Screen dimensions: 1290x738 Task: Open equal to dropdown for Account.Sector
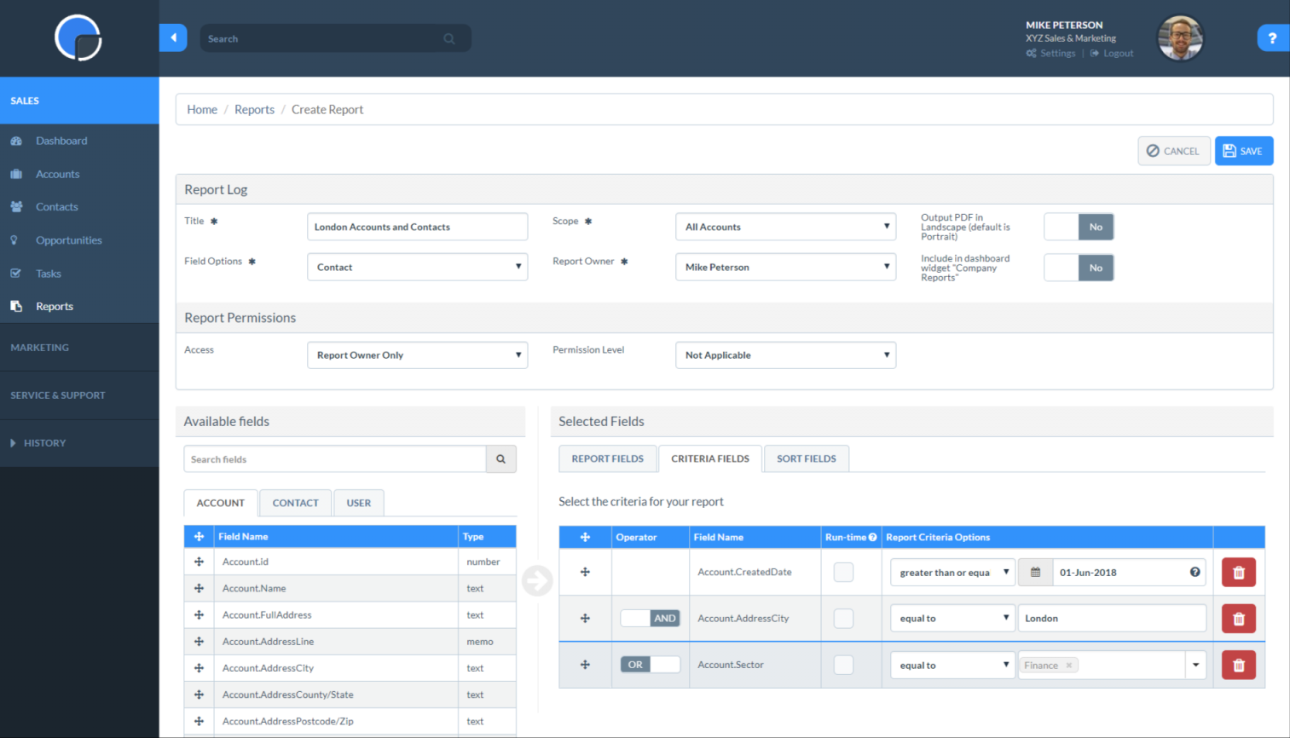coord(952,665)
